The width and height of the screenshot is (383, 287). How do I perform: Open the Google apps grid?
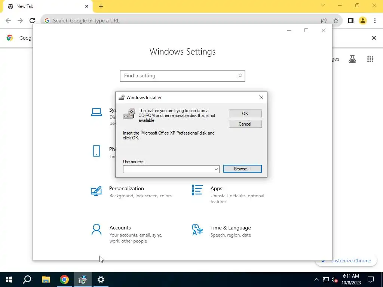[x=370, y=59]
